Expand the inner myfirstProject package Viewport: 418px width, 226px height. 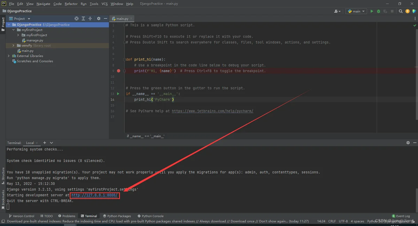(18, 35)
